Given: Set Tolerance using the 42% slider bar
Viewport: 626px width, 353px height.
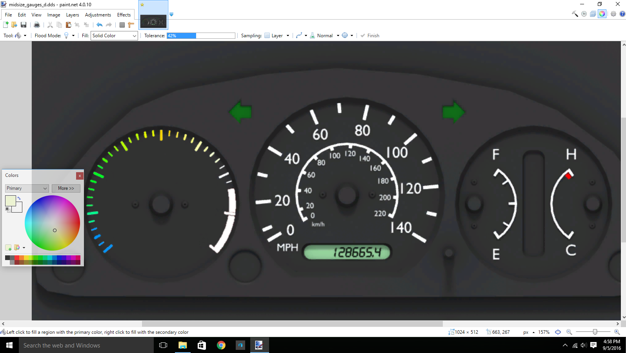Looking at the screenshot, I should pyautogui.click(x=201, y=36).
